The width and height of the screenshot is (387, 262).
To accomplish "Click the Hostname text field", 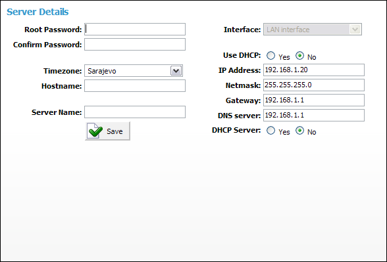I will [x=135, y=85].
